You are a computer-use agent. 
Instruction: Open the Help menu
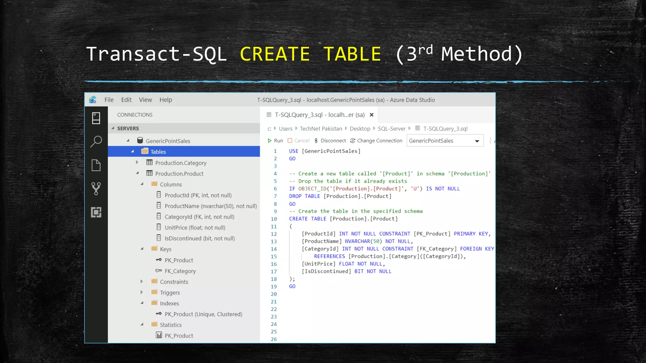coord(166,100)
